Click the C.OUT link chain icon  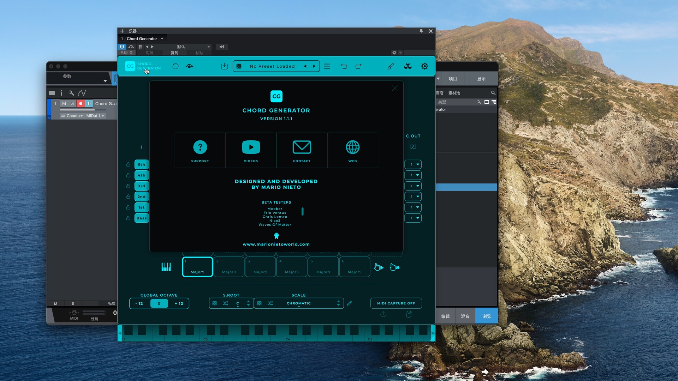pyautogui.click(x=413, y=147)
